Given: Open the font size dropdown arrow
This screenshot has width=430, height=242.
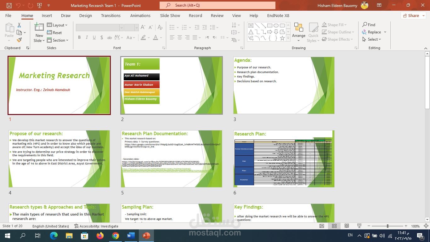Looking at the screenshot, I should (136, 28).
